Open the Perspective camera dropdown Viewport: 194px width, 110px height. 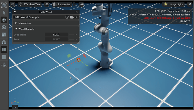coord(62,4)
